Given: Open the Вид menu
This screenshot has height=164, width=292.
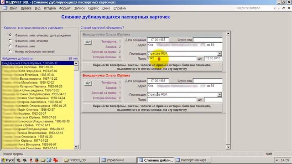Looking at the screenshot, I should click(x=37, y=8).
